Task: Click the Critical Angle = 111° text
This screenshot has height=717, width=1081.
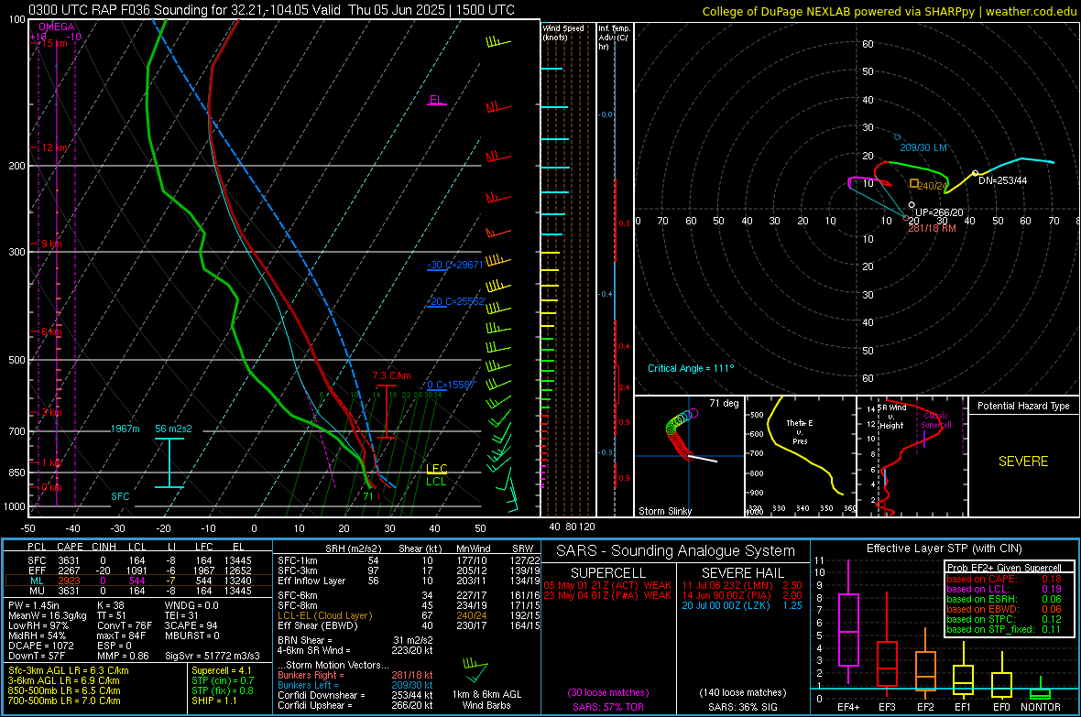Action: 691,368
